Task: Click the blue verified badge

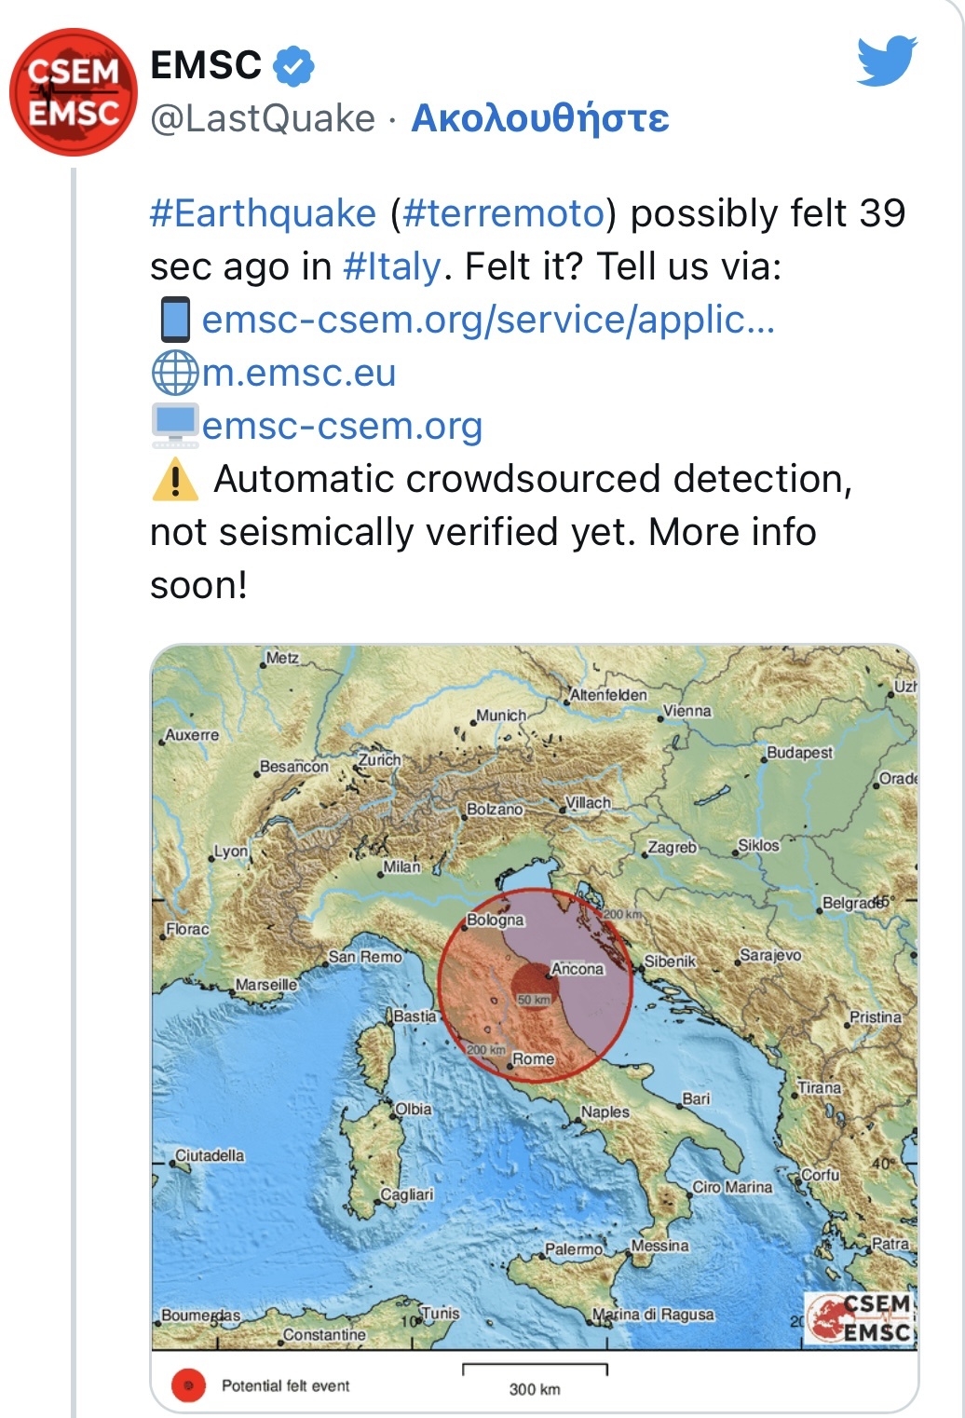Action: click(x=293, y=66)
